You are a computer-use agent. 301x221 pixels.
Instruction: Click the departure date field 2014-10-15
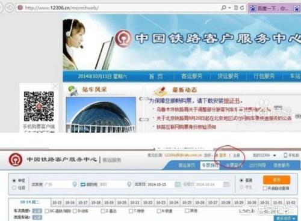[x=161, y=184]
